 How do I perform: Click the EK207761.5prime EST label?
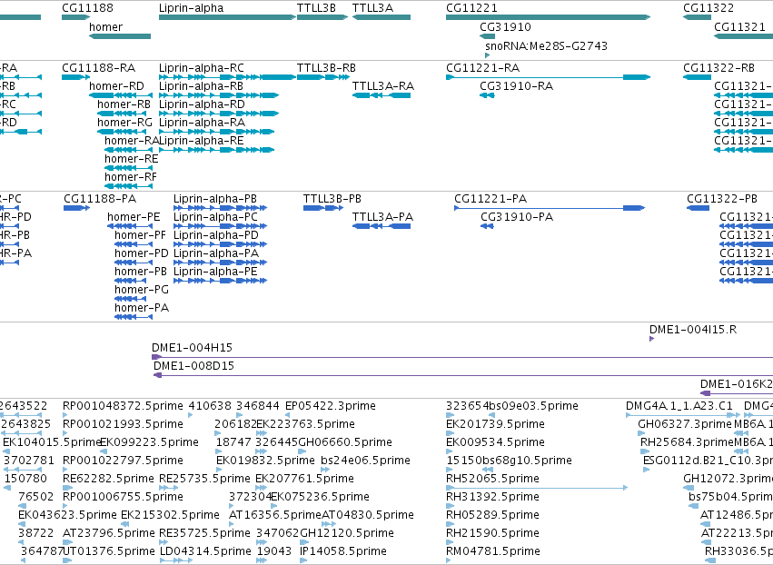tap(304, 479)
